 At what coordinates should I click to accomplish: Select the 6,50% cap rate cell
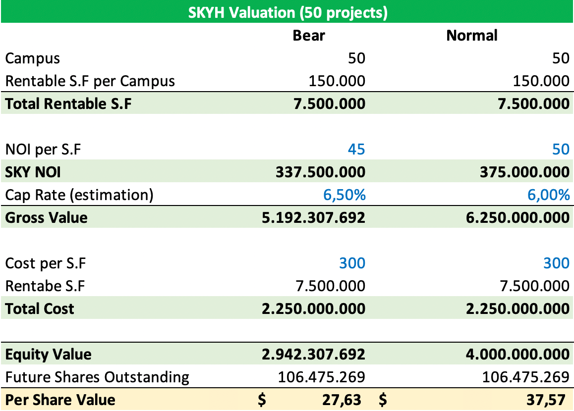(344, 195)
